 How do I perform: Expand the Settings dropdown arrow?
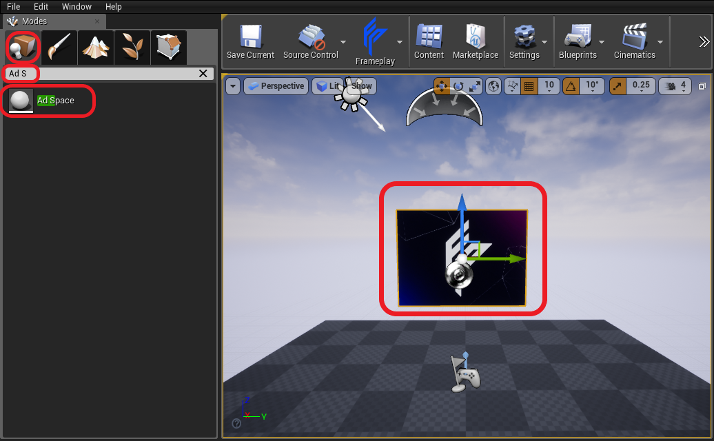click(x=544, y=42)
